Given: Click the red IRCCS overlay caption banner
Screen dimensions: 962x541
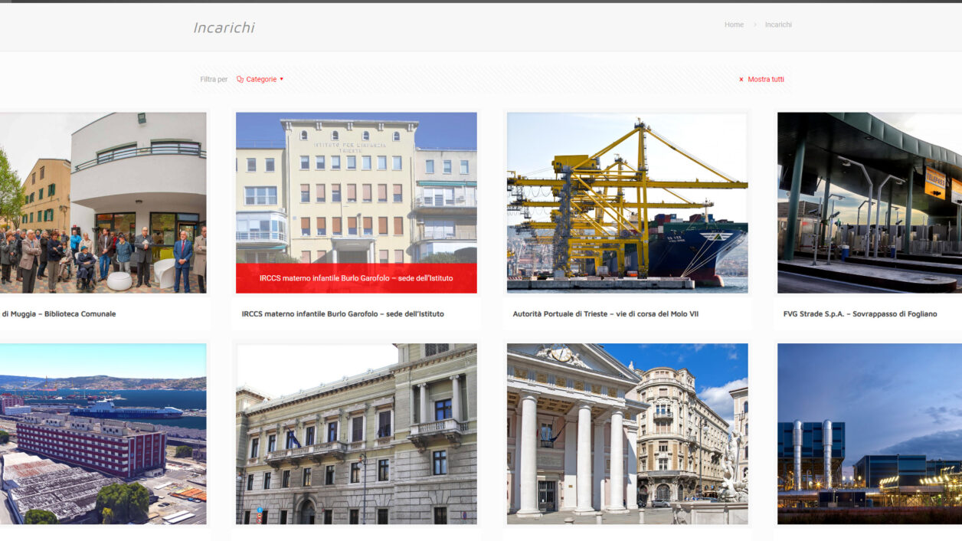Looking at the screenshot, I should (356, 278).
